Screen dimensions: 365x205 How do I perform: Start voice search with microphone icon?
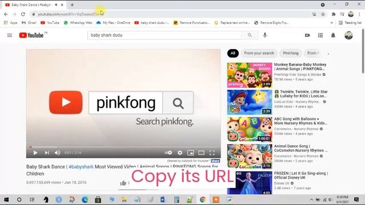coord(265,35)
